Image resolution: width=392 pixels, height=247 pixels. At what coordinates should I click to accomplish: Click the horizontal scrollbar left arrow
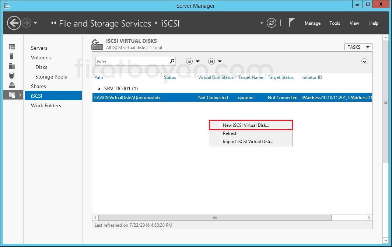[x=95, y=218]
